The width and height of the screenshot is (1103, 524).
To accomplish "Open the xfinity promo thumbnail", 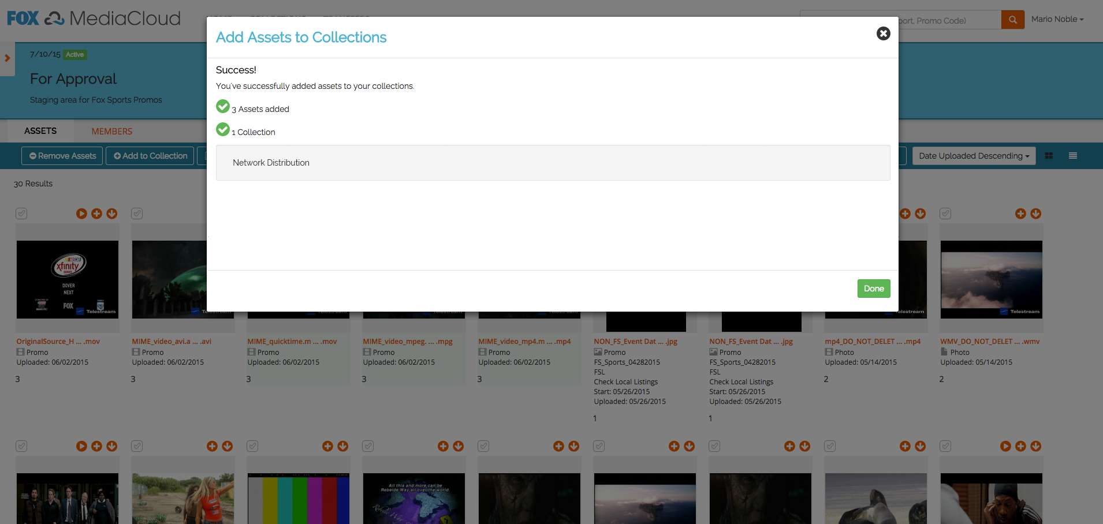I will [x=68, y=279].
